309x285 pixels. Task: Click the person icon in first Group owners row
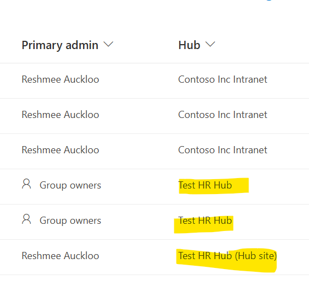[x=26, y=184]
